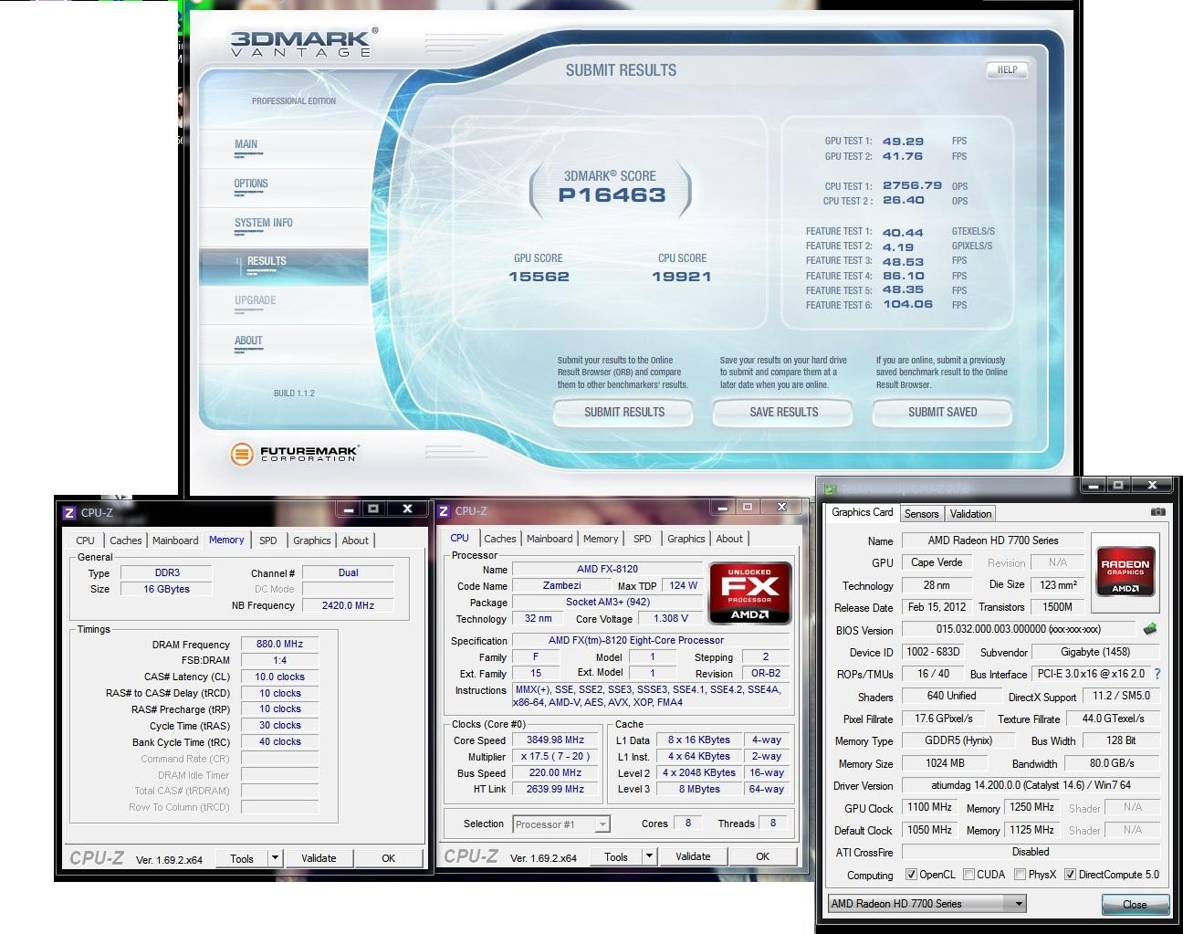The width and height of the screenshot is (1183, 934).
Task: Click Validate in the processor CPU-Z window
Action: pos(693,856)
